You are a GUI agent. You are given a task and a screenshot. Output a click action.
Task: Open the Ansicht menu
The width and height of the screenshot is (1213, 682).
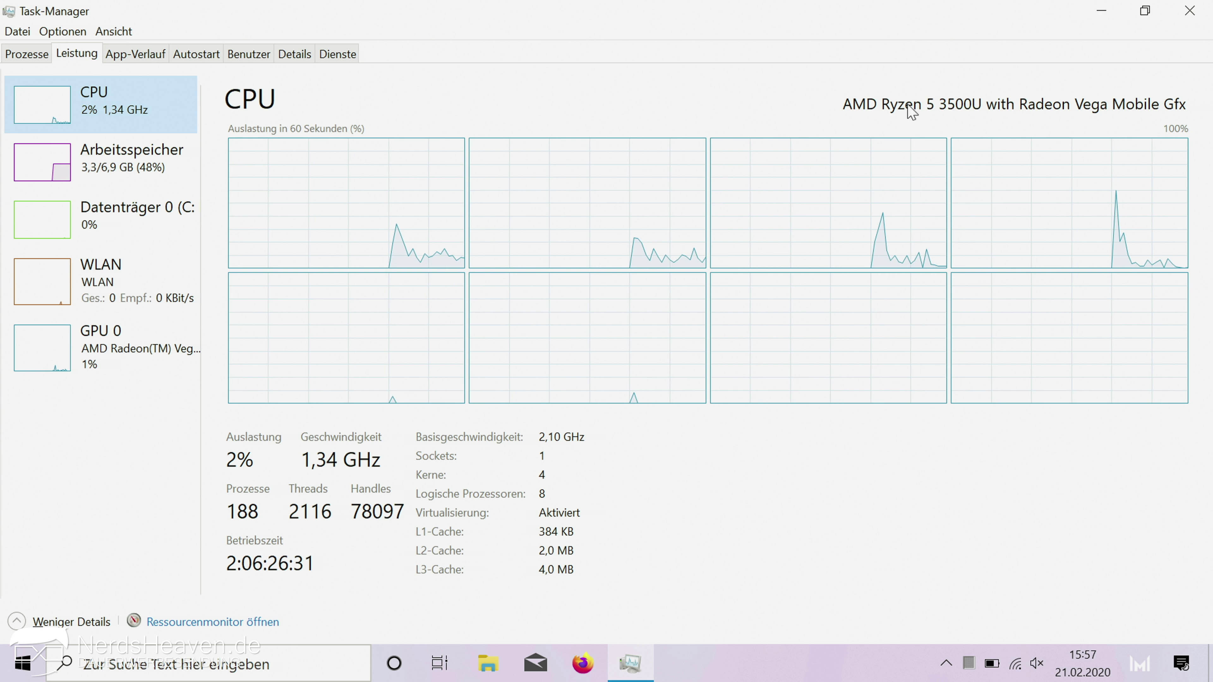(113, 32)
